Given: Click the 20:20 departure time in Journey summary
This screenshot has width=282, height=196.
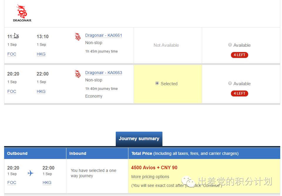Looking at the screenshot, I should click(x=13, y=168).
